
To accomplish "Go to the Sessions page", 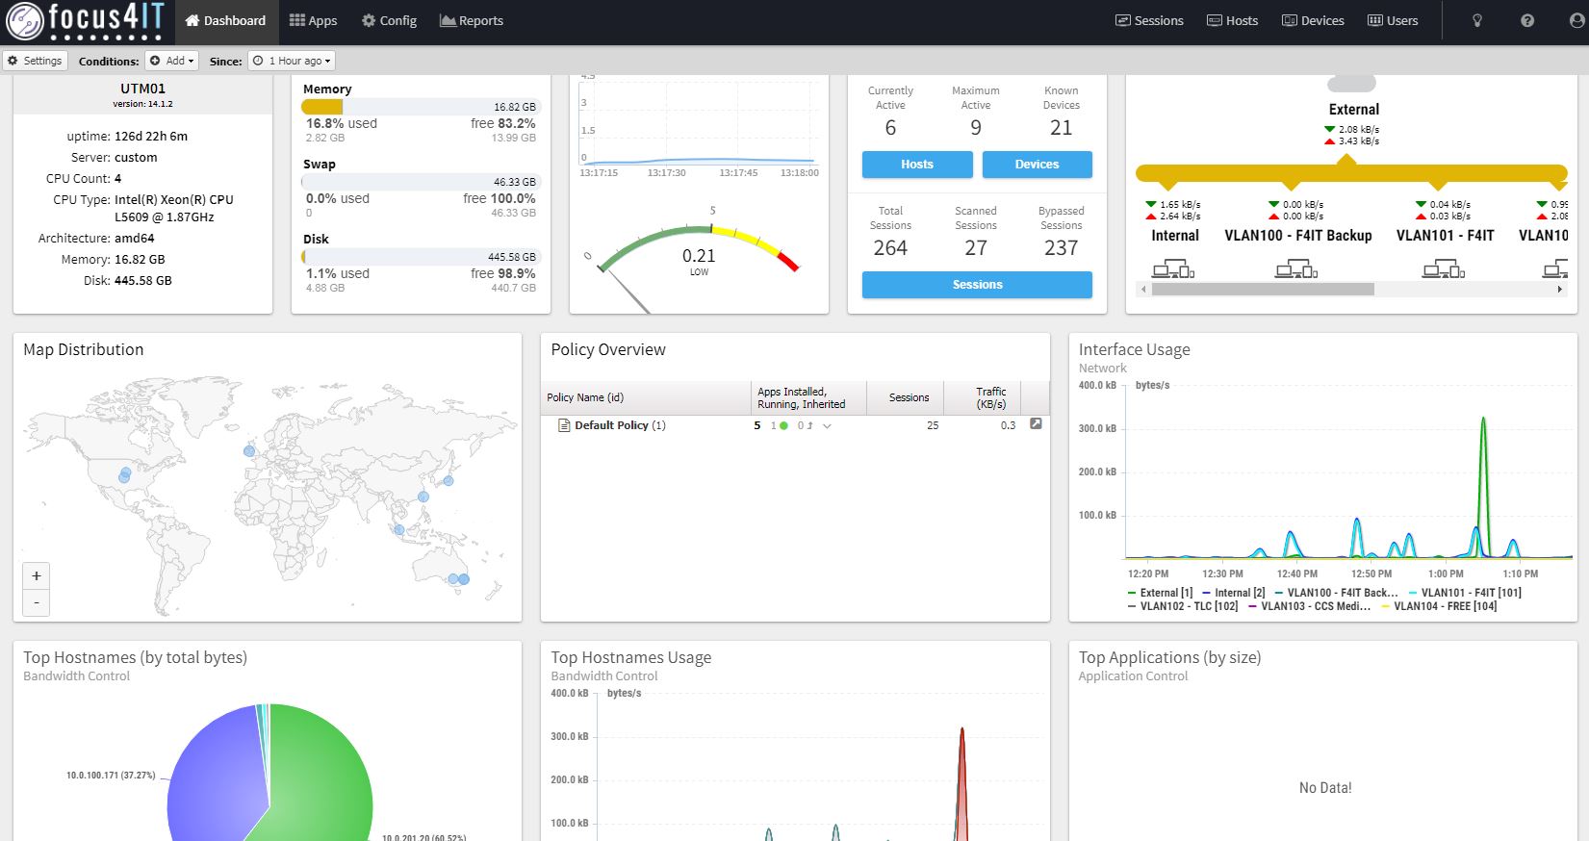I will point(1149,21).
